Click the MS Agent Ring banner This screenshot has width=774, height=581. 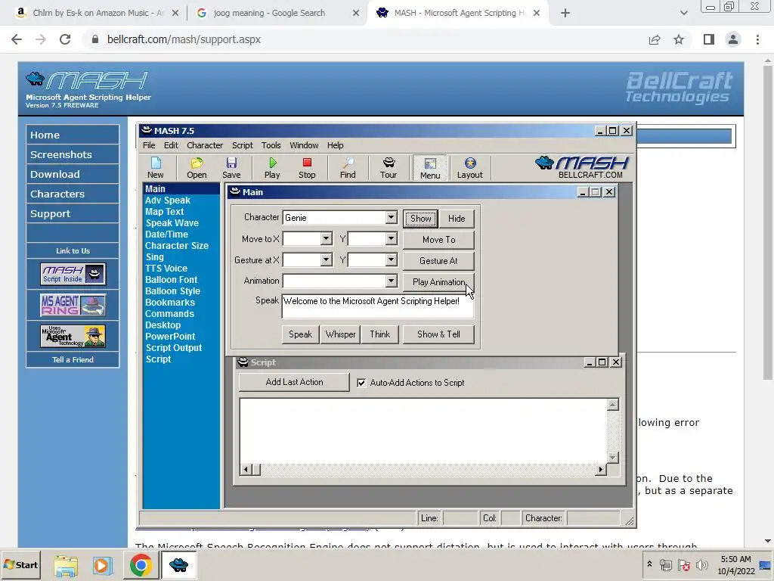coord(73,305)
